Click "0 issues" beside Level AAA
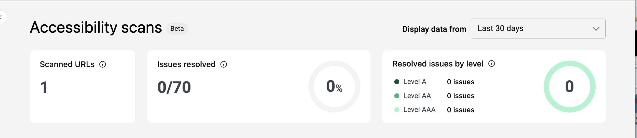This screenshot has height=138, width=637. (460, 110)
